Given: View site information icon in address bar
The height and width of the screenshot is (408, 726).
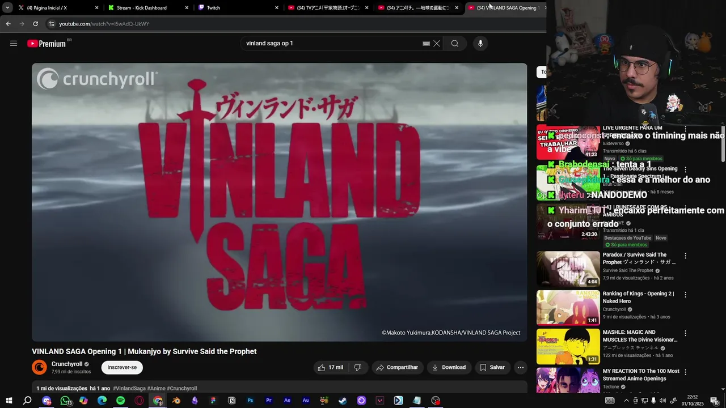Looking at the screenshot, I should [x=52, y=24].
